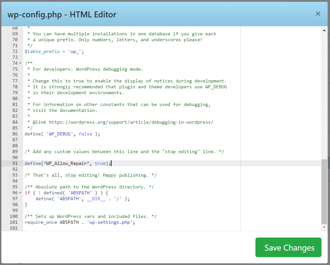The height and width of the screenshot is (265, 330).
Task: Close the wp-config.php HTML Editor dialog
Action: [x=318, y=14]
